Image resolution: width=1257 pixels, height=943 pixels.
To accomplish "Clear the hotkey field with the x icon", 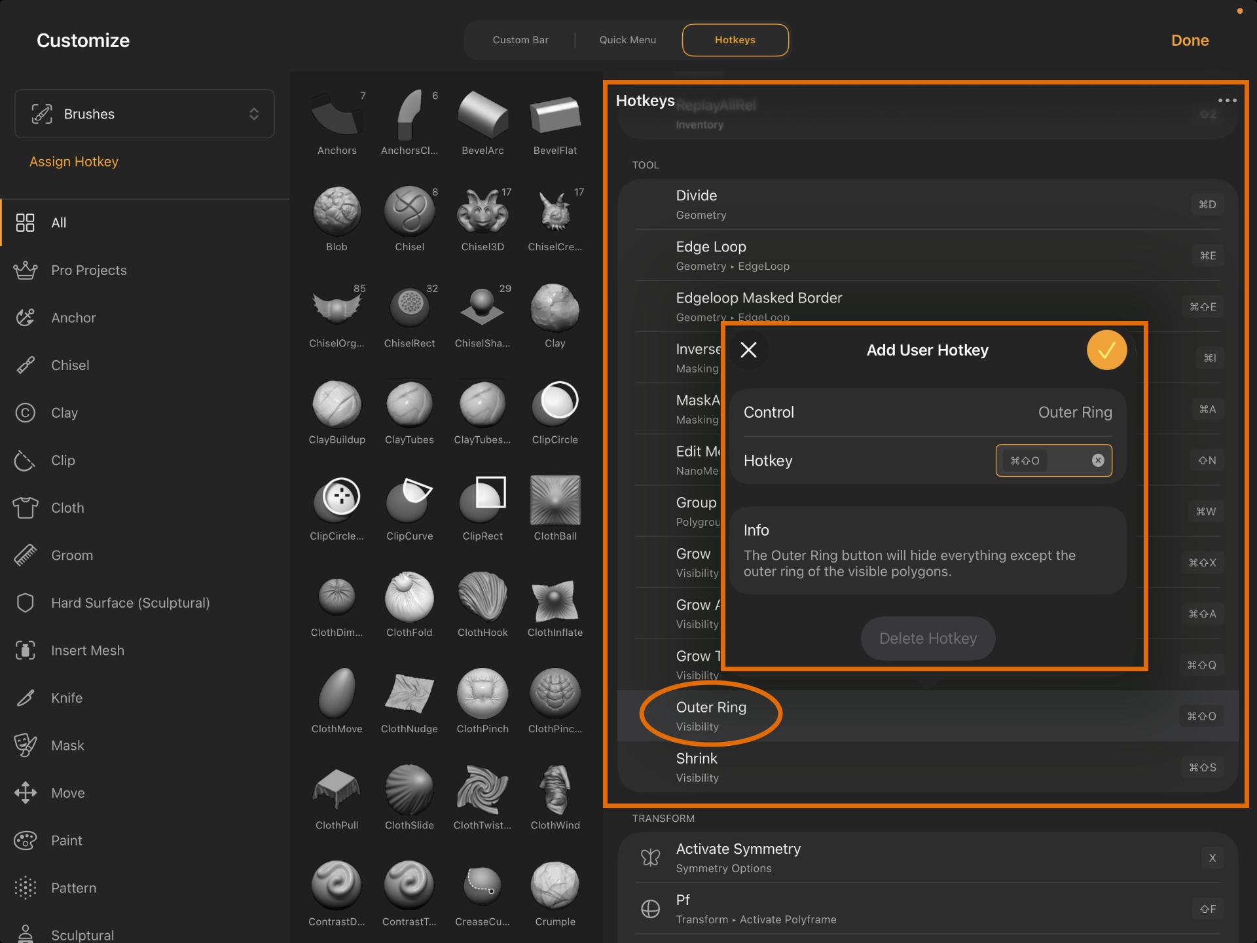I will (x=1098, y=460).
